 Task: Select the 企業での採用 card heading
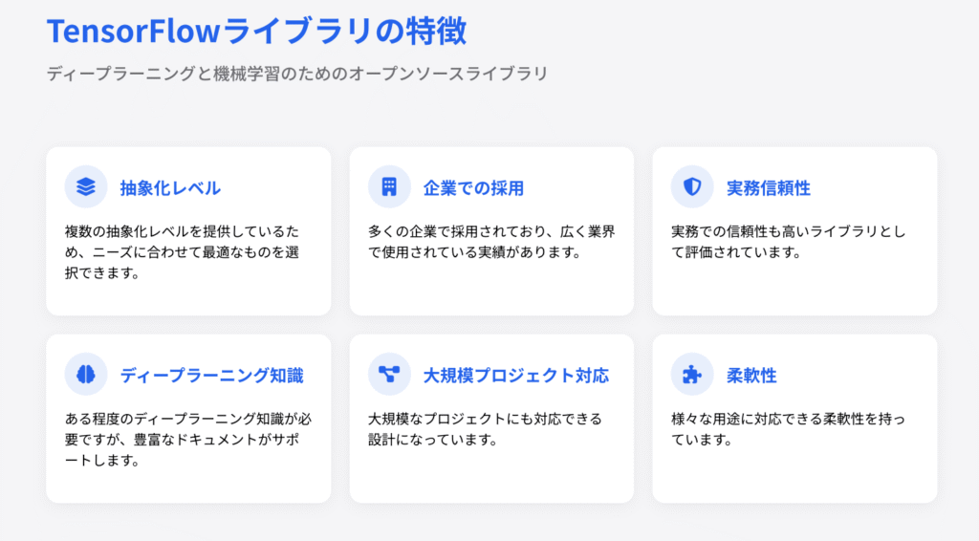tap(473, 187)
